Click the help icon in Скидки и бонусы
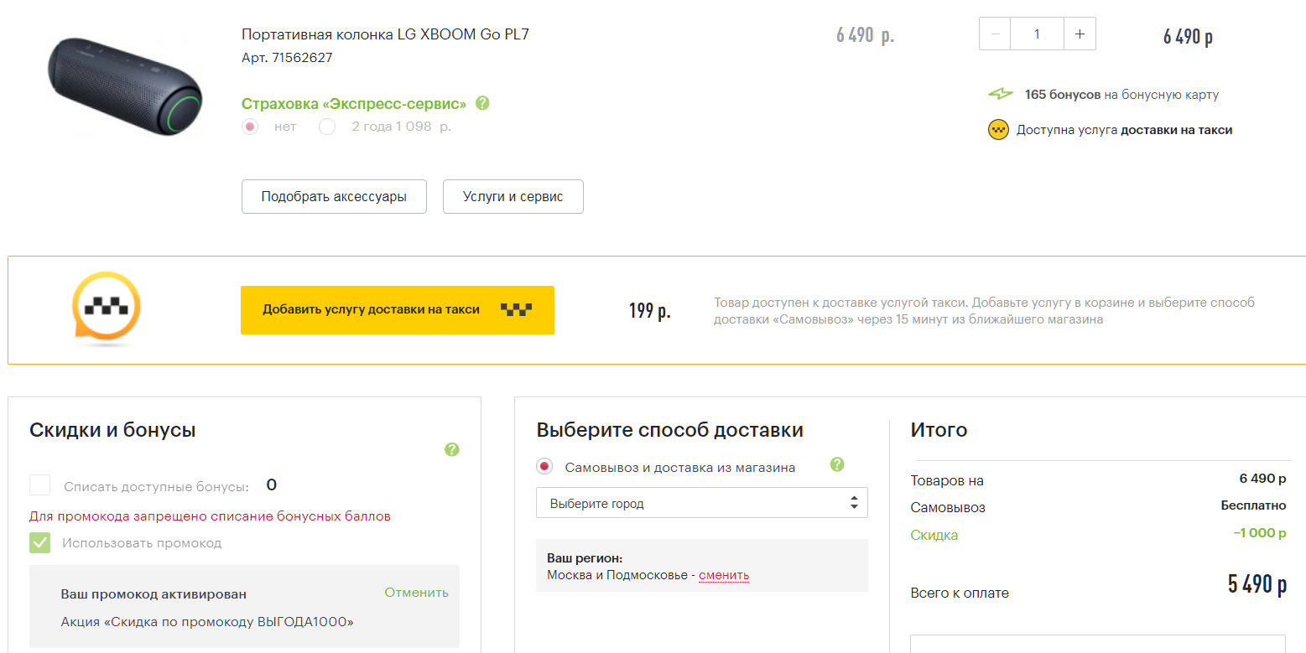Image resolution: width=1306 pixels, height=653 pixels. point(452,450)
